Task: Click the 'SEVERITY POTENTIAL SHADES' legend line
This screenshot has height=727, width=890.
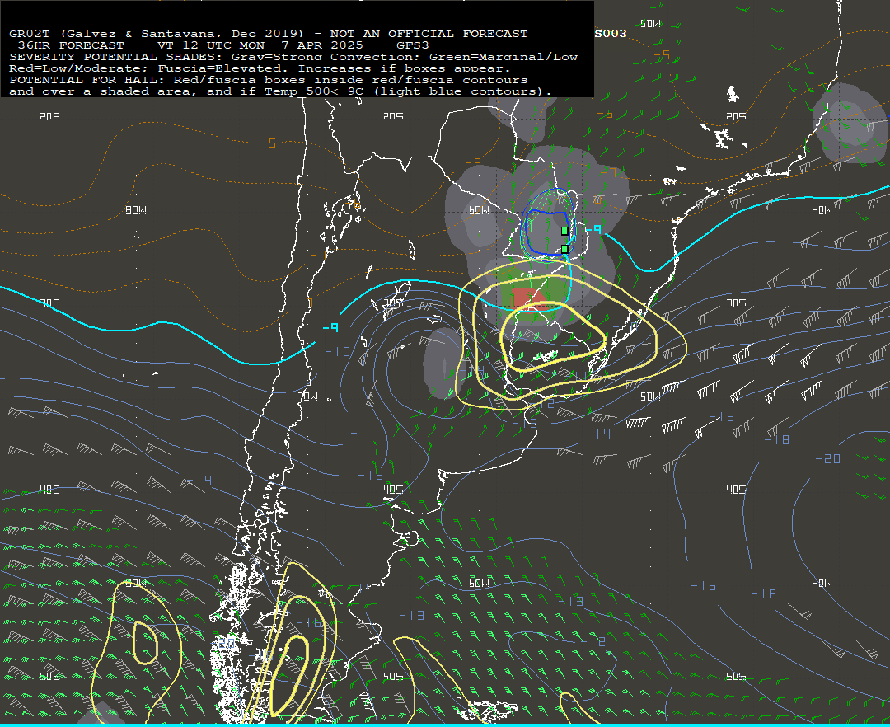Action: (x=293, y=57)
